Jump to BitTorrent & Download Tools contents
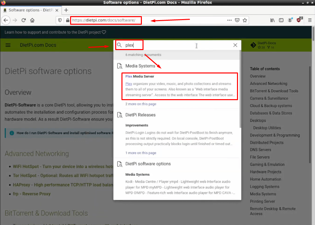The height and width of the screenshot is (225, 315). click(274, 91)
